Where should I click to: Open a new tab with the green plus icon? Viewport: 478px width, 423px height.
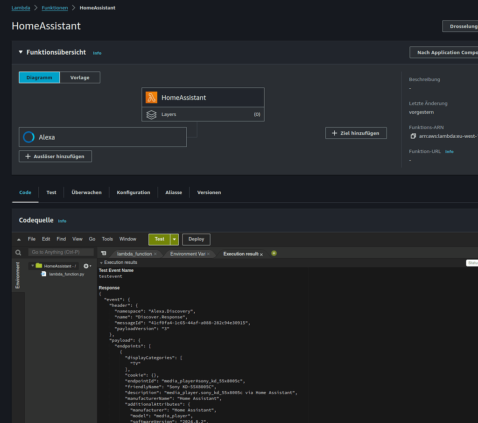[x=274, y=253]
